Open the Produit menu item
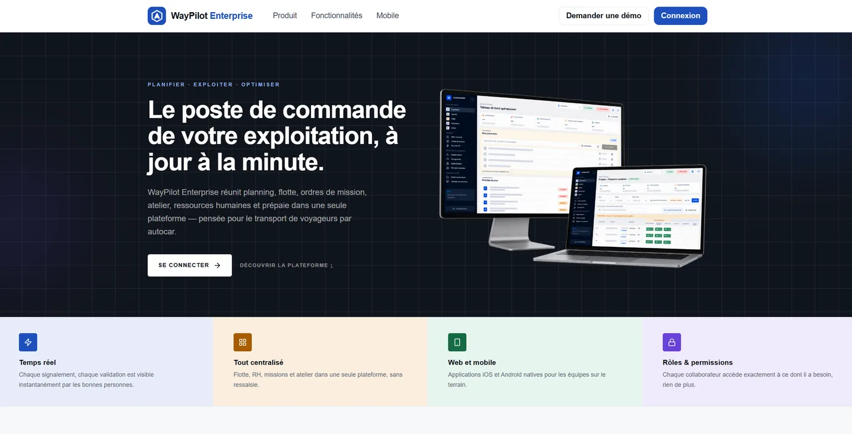Screen dimensions: 852x434 pos(285,16)
